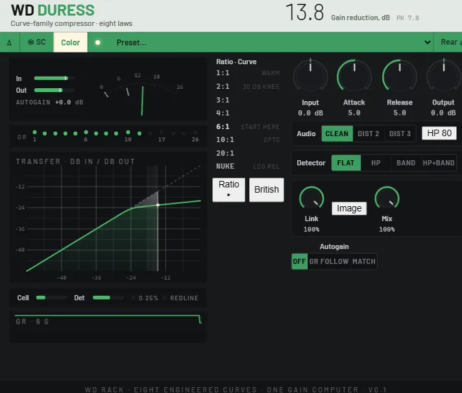Click the Input knob
This screenshot has height=393, width=462.
[x=310, y=76]
